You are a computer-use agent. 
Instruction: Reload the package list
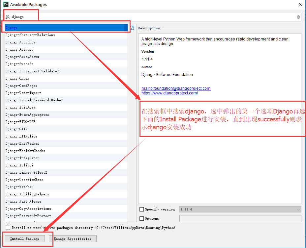pos(132,28)
